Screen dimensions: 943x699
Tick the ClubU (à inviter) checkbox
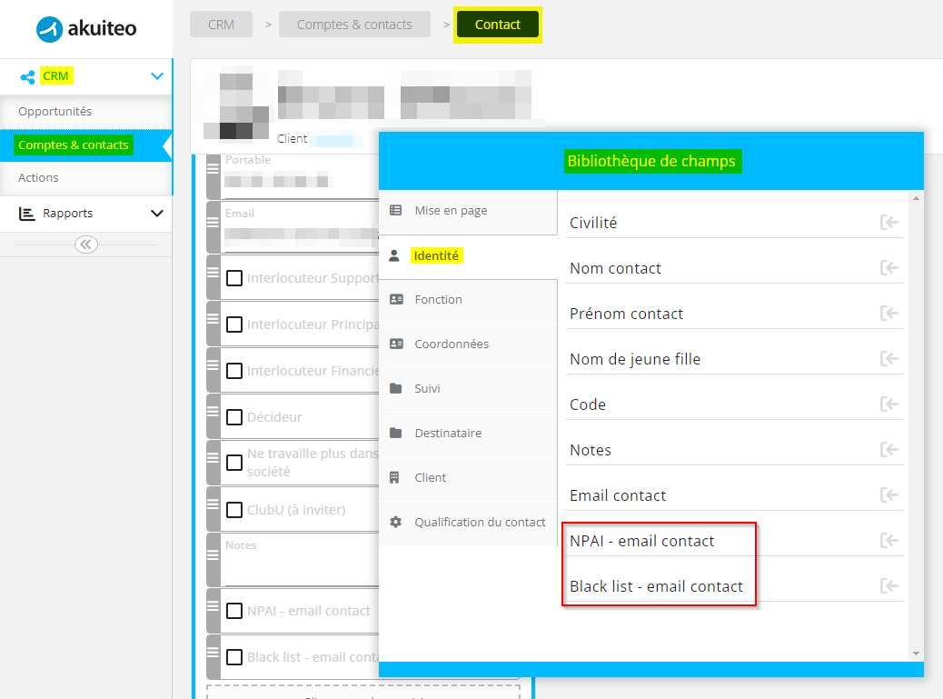(234, 510)
